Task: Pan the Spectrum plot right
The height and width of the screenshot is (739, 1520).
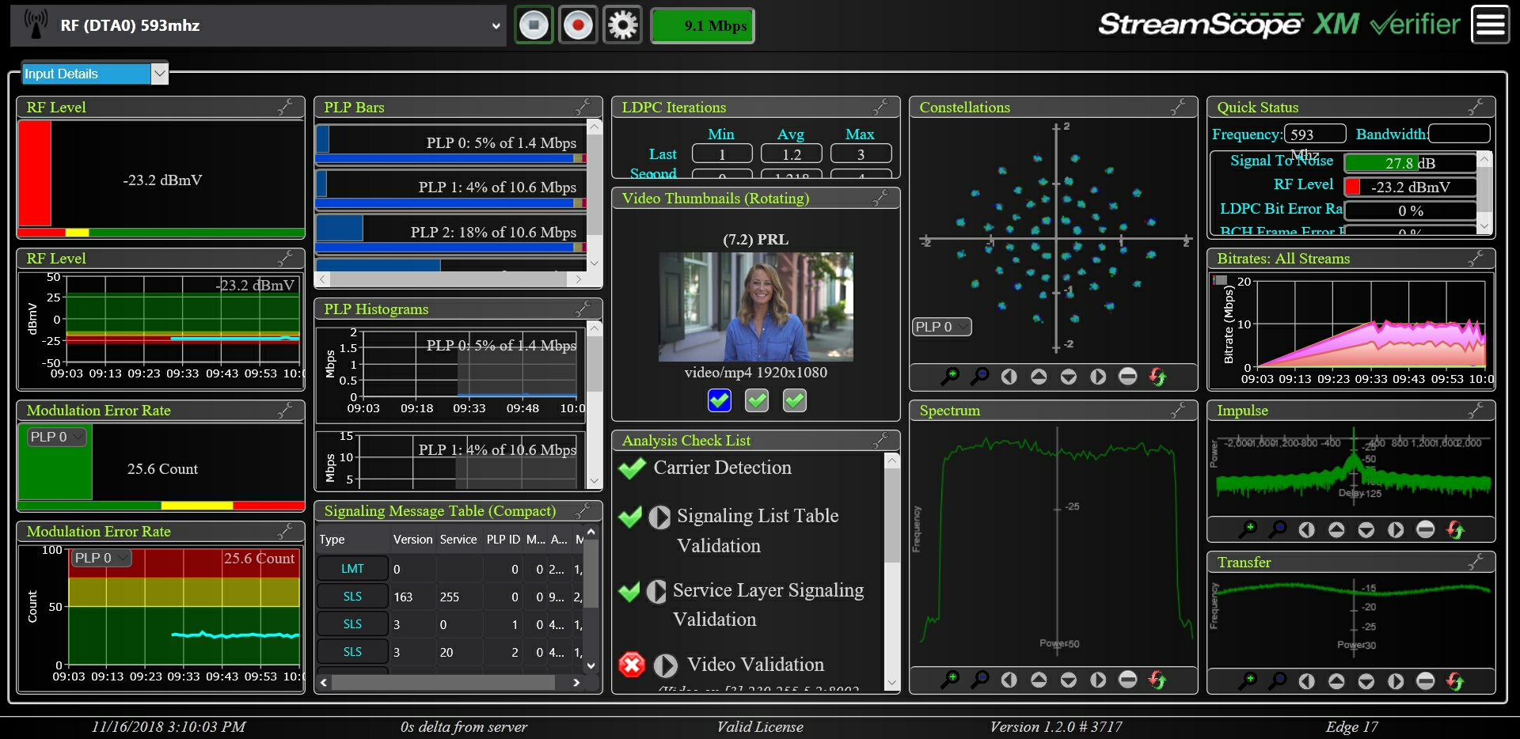Action: [x=1098, y=679]
